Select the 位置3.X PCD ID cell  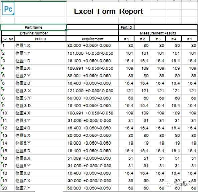(40, 91)
